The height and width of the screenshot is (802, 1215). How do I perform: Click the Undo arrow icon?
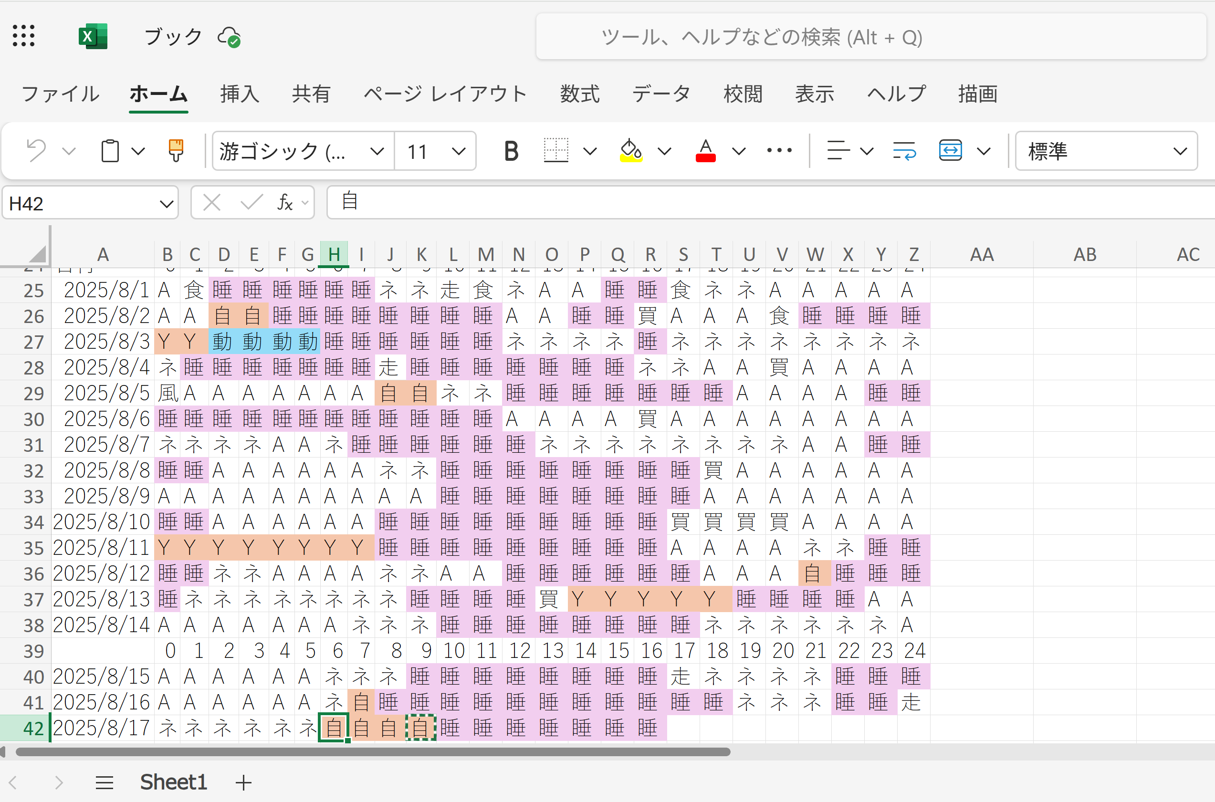click(x=36, y=151)
